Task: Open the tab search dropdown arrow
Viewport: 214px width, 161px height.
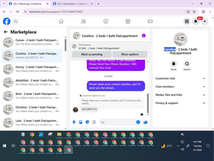Action: 4,4
